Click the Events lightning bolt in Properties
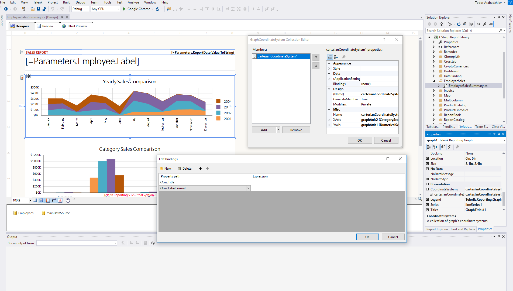This screenshot has height=291, width=513. point(449,147)
